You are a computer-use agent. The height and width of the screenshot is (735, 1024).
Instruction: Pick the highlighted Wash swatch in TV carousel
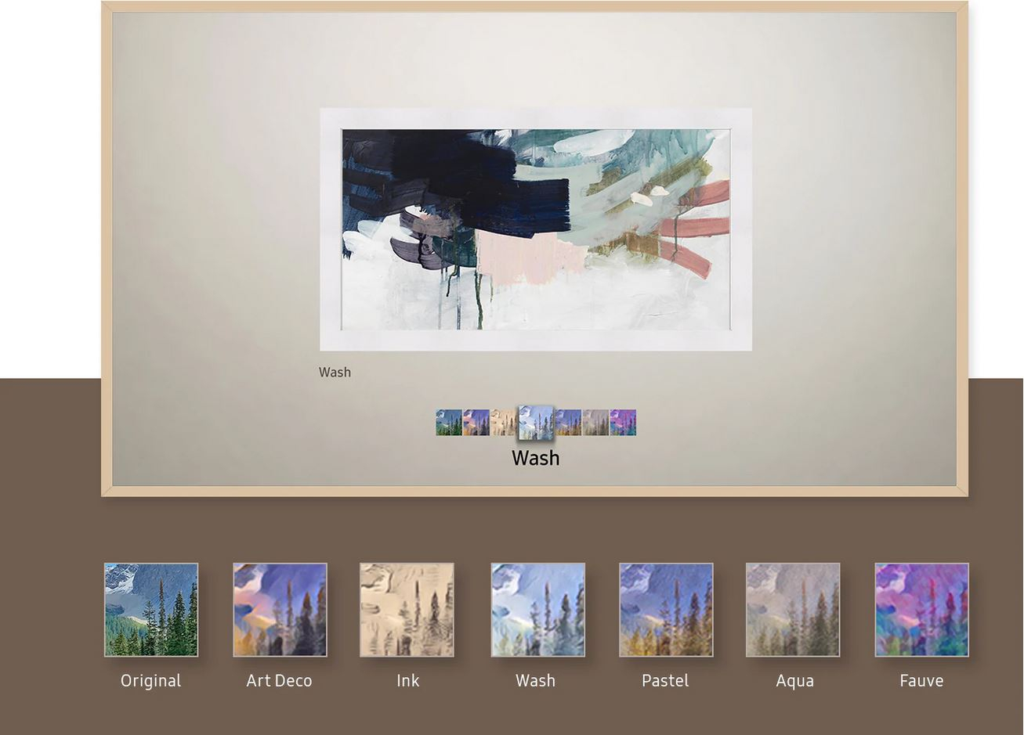click(536, 423)
